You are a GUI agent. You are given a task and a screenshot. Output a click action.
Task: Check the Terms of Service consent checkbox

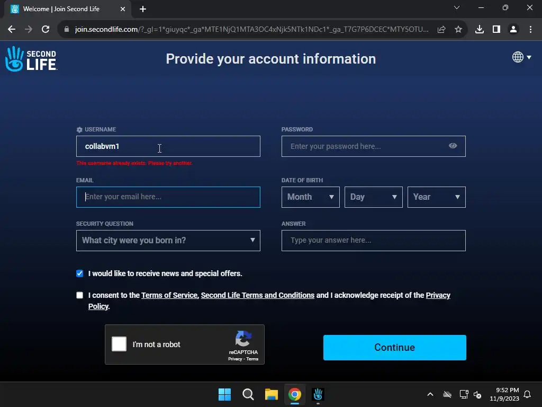pos(79,295)
